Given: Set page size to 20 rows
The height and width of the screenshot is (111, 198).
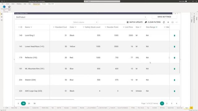Looking at the screenshot, I should pos(29,104).
